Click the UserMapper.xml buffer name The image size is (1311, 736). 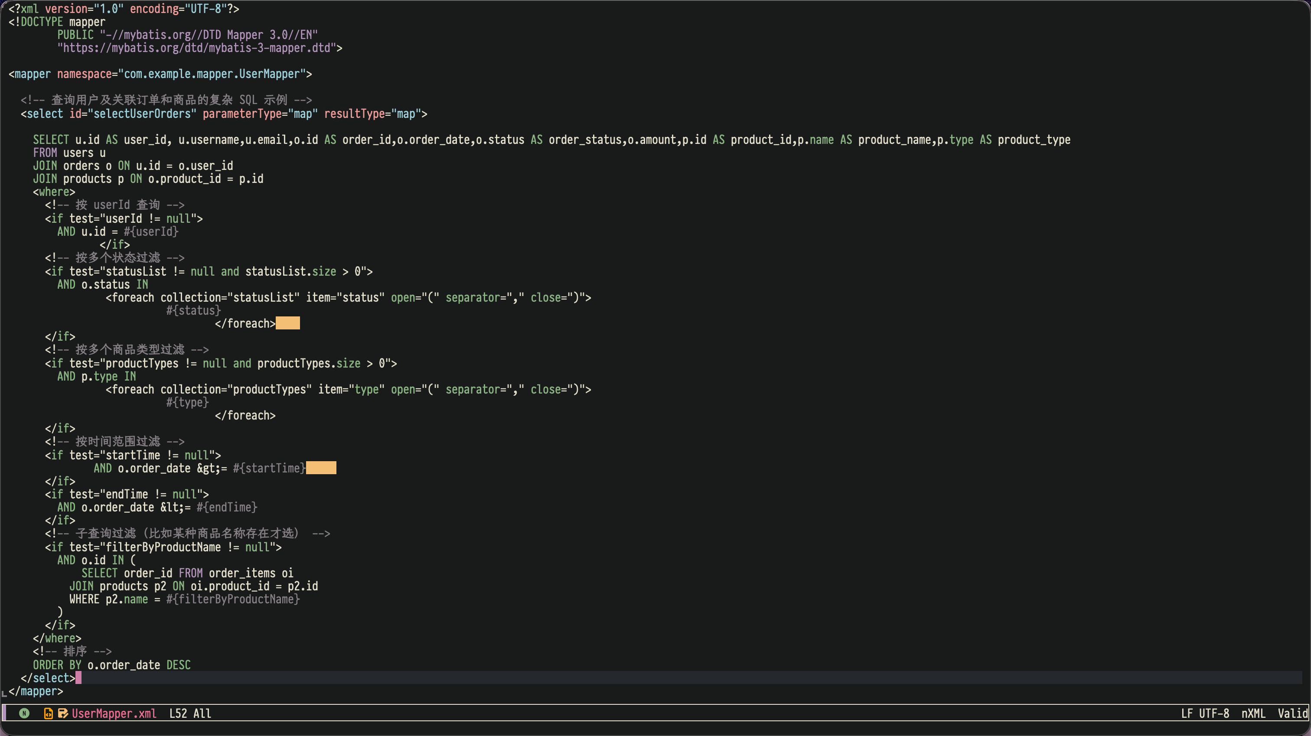(114, 713)
